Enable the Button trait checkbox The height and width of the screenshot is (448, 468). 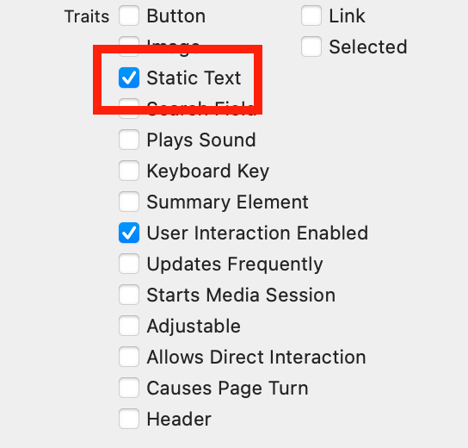click(x=129, y=16)
